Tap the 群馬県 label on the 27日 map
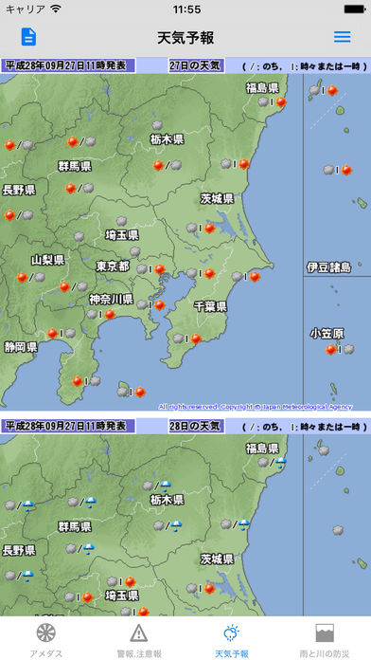 (75, 166)
